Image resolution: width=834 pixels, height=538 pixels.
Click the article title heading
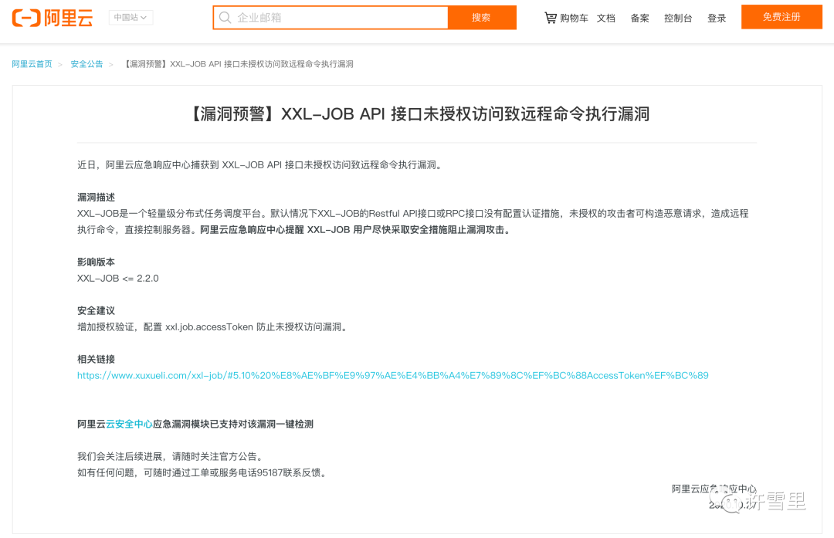[x=418, y=113]
